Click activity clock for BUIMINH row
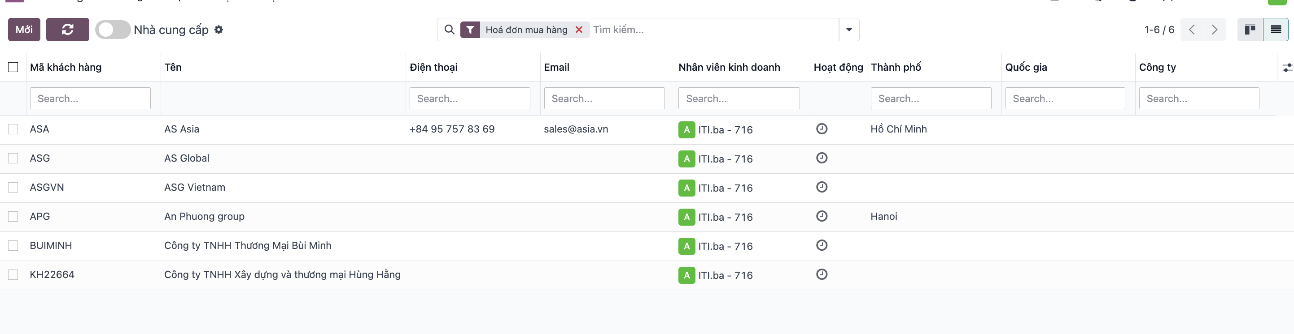The height and width of the screenshot is (334, 1294). 822,245
